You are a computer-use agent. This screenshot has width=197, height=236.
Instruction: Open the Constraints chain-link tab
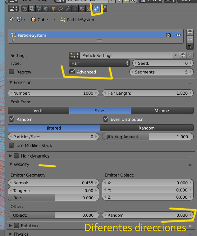60,8
